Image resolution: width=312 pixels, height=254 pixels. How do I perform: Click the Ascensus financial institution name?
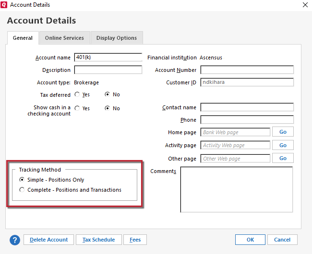(x=211, y=58)
